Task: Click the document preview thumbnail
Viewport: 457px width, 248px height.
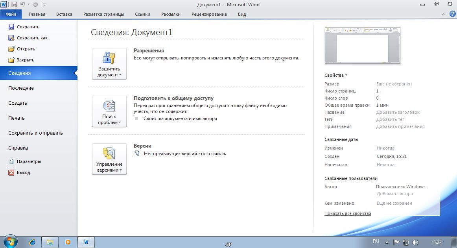Action: pyautogui.click(x=362, y=46)
